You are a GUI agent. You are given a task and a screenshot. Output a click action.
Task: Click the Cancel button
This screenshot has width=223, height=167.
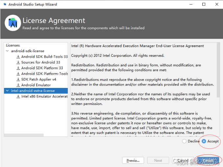(183, 160)
